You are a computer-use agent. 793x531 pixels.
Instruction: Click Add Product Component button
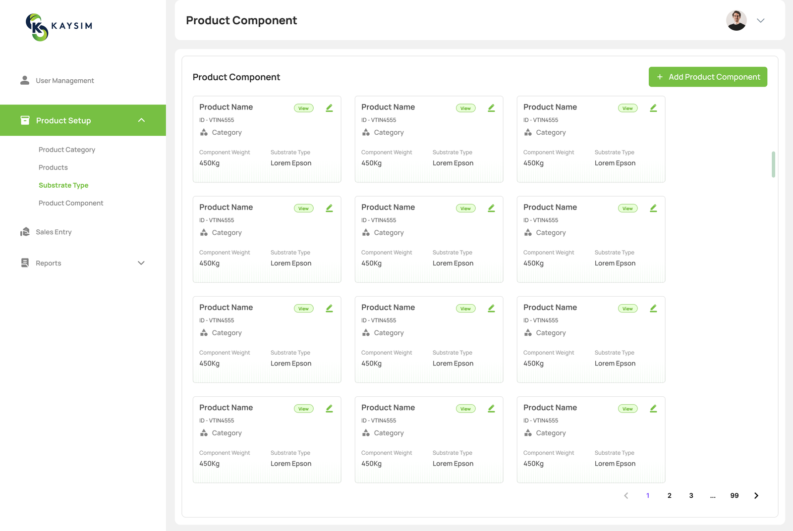(x=708, y=77)
